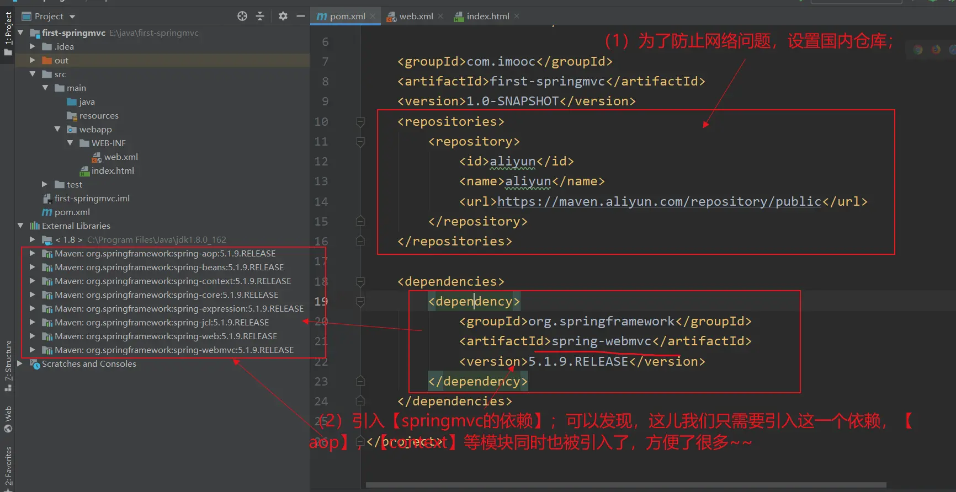The image size is (956, 492).
Task: Close the pom.xml tab
Action: click(x=373, y=16)
